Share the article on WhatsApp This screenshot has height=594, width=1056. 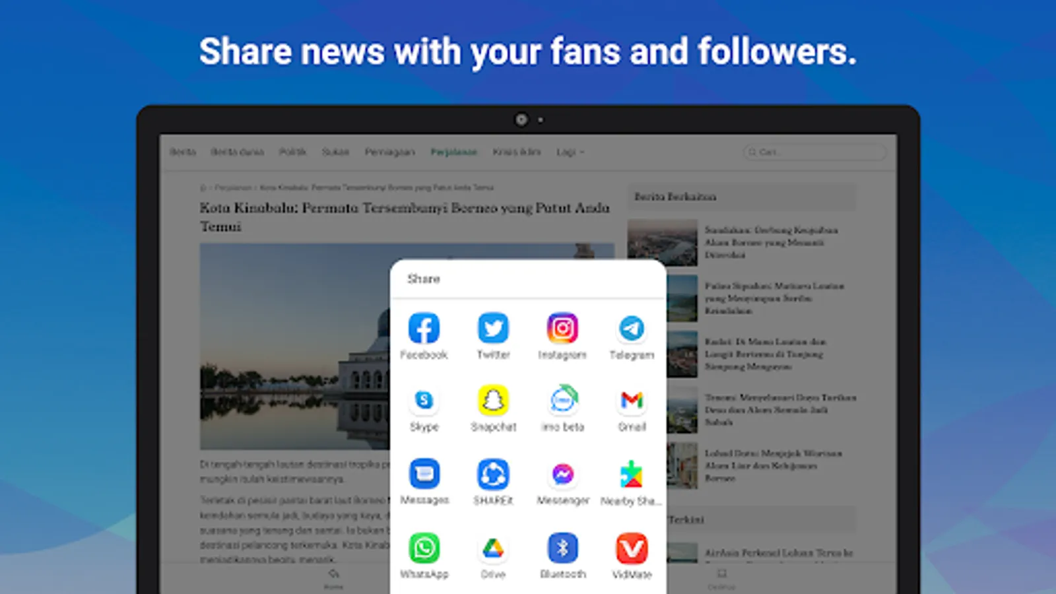pyautogui.click(x=424, y=548)
